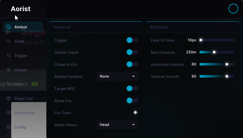Click the Horizontal Smooth slider knob
Viewport: 243px width, 138px height.
tap(227, 64)
